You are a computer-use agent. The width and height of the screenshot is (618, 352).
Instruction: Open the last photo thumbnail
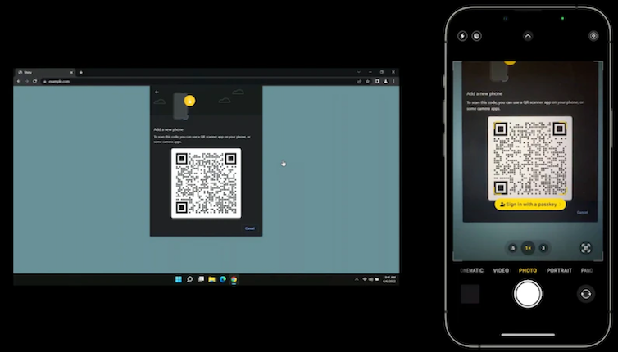pyautogui.click(x=470, y=294)
